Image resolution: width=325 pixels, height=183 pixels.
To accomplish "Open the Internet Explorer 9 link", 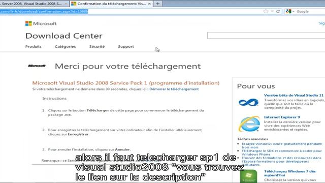I will [x=282, y=117].
